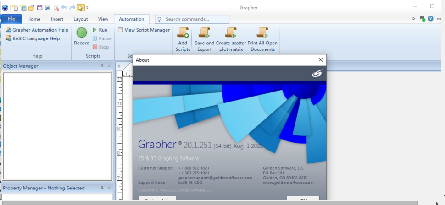The image size is (445, 205).
Task: Click the Export icon with red arrow
Action: click(56, 8)
